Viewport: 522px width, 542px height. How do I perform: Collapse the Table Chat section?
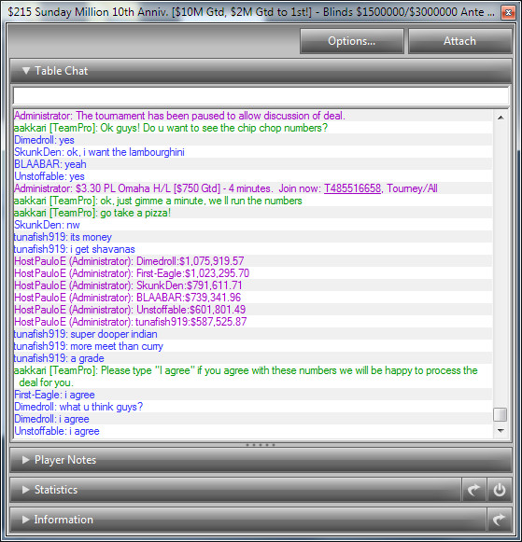click(x=261, y=71)
